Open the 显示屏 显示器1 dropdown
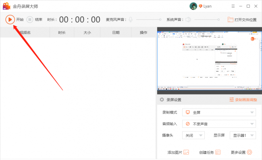Viewport: 262px width, 160px height. tap(243, 135)
